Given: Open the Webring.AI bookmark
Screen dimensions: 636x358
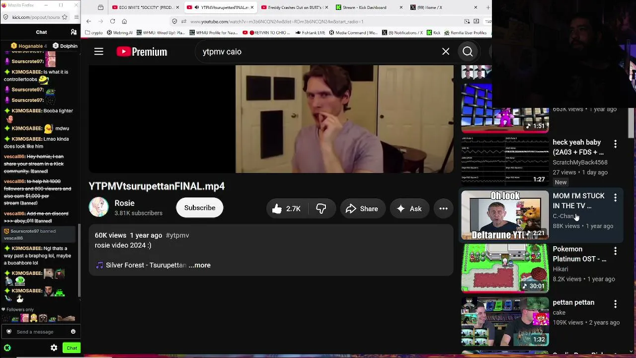Looking at the screenshot, I should pos(119,33).
